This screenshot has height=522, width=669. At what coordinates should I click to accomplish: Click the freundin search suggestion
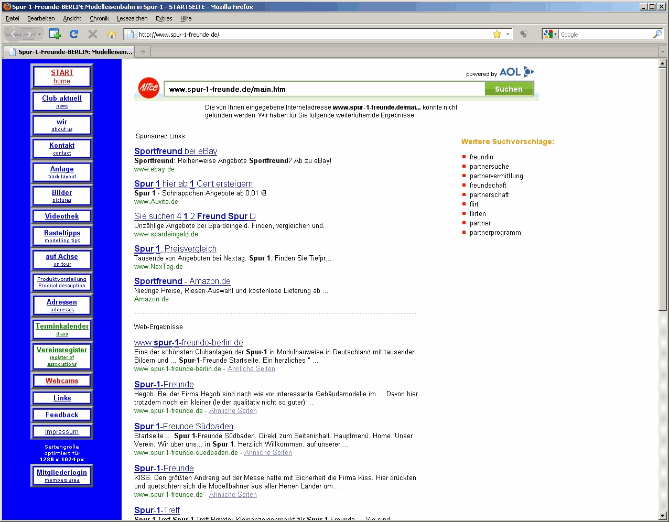(481, 157)
